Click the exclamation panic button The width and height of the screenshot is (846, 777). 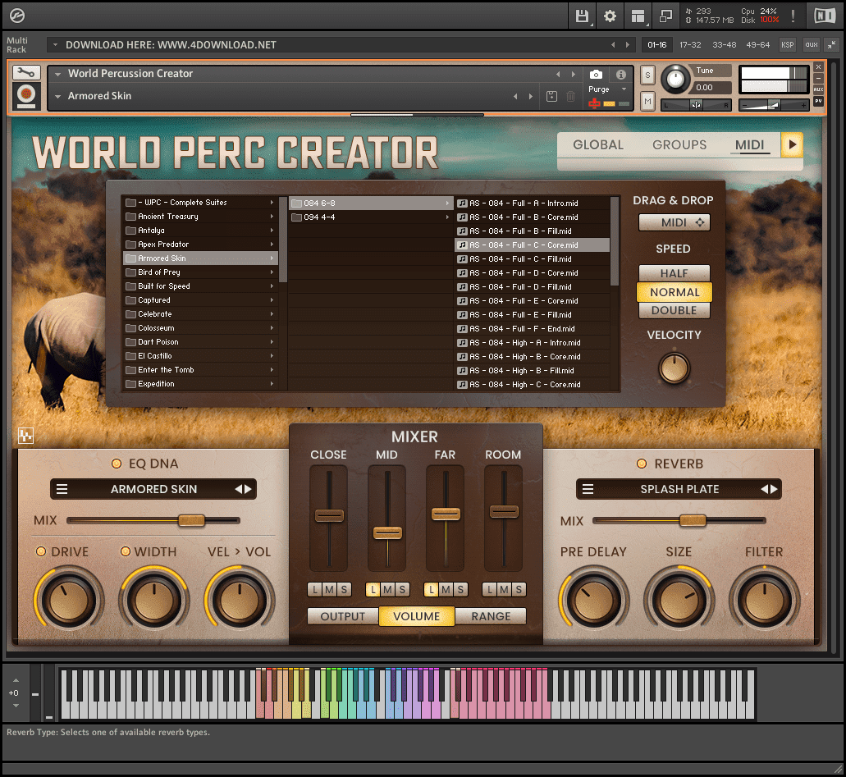click(x=793, y=16)
